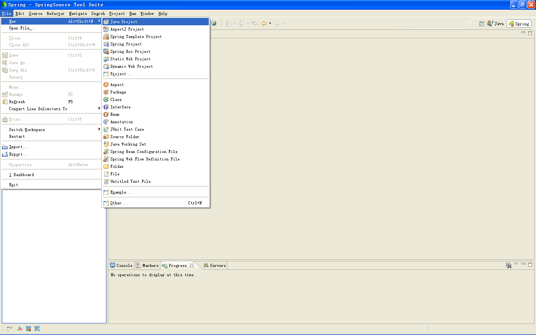Screen dimensions: 536x335
Task: Open the Search menu
Action: (98, 13)
